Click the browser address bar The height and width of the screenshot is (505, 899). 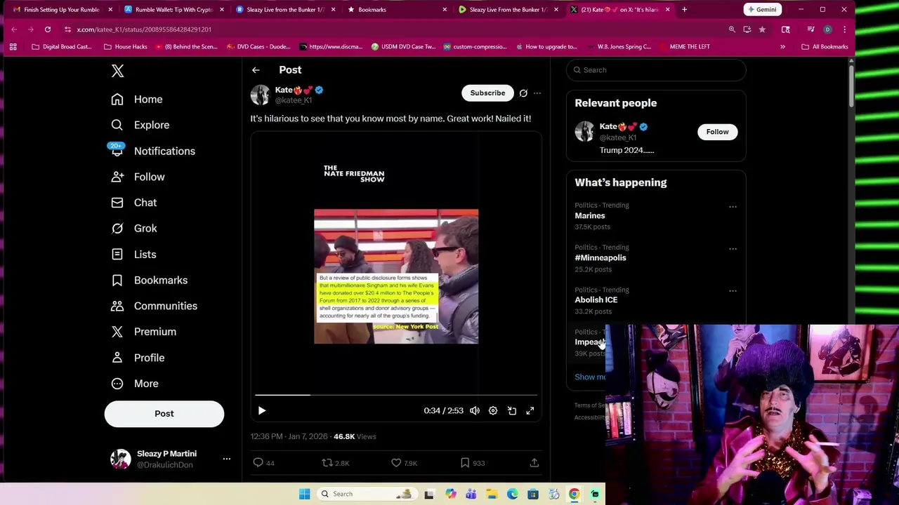(393, 29)
